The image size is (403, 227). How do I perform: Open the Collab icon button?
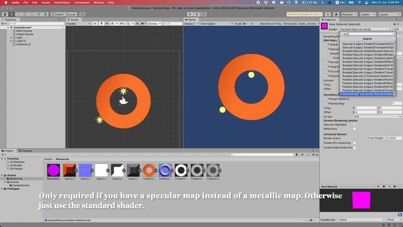327,15
